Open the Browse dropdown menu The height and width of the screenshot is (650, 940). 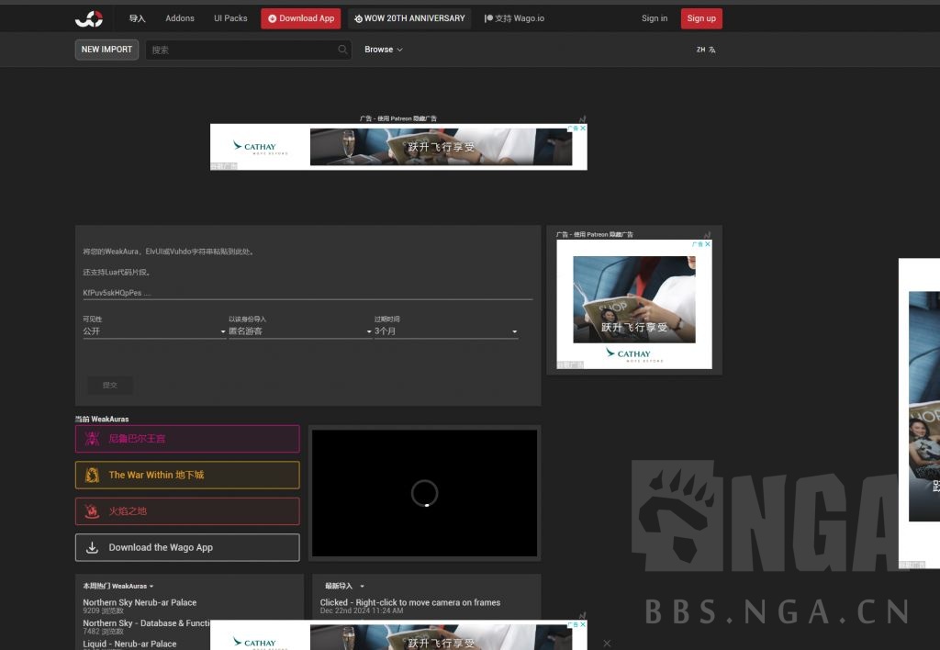pos(383,50)
